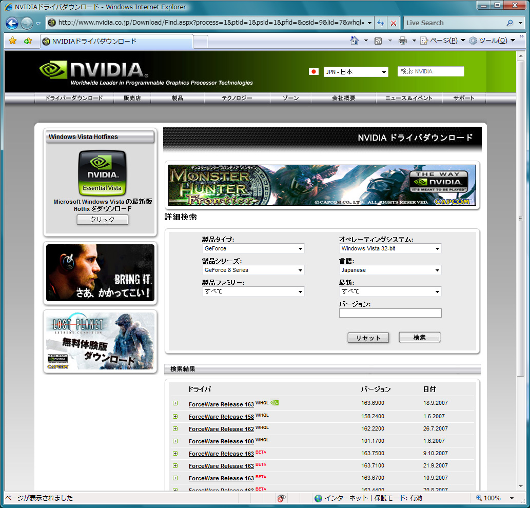Screen dimensions: 530x508
Task: Click the バージョン text input field
Action: (x=390, y=313)
